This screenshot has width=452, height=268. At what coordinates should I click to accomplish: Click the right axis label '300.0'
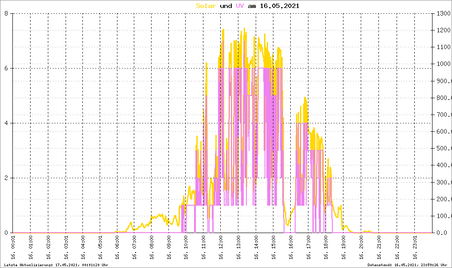click(444, 182)
